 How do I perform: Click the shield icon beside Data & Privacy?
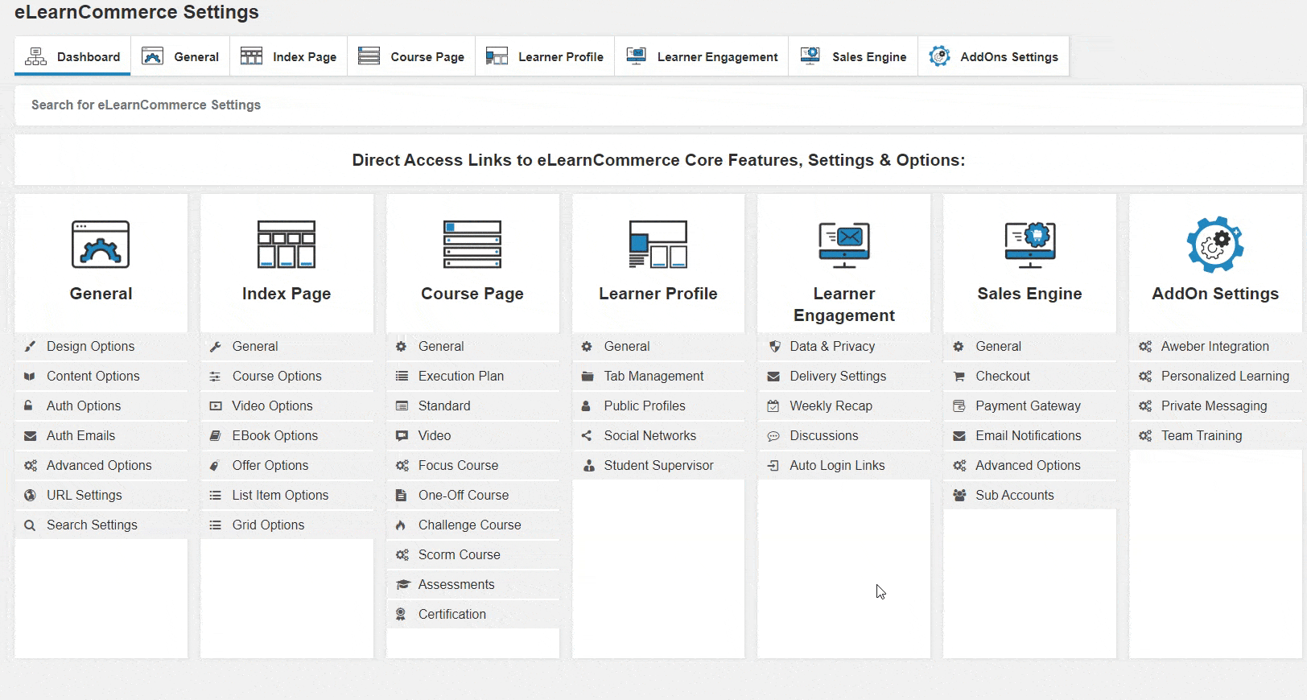[x=774, y=347]
